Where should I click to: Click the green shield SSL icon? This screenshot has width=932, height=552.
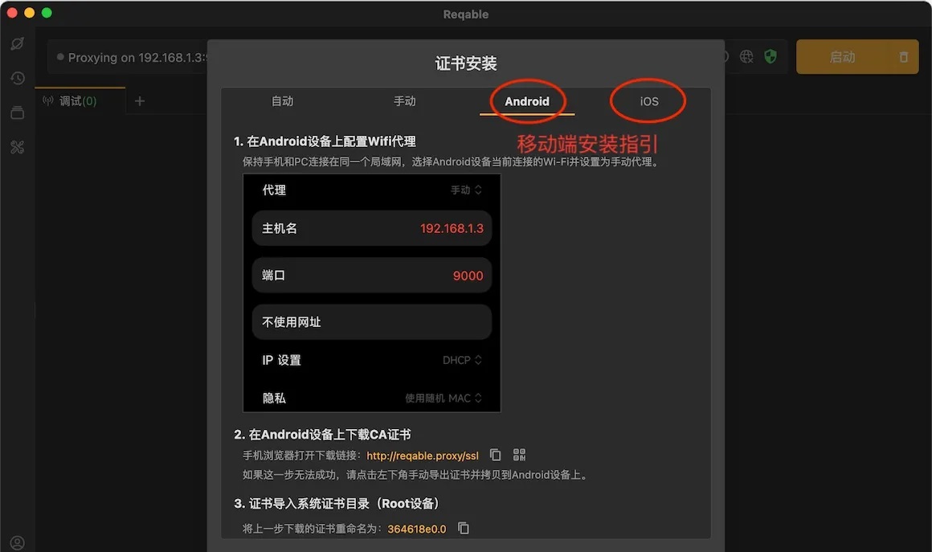(x=771, y=56)
